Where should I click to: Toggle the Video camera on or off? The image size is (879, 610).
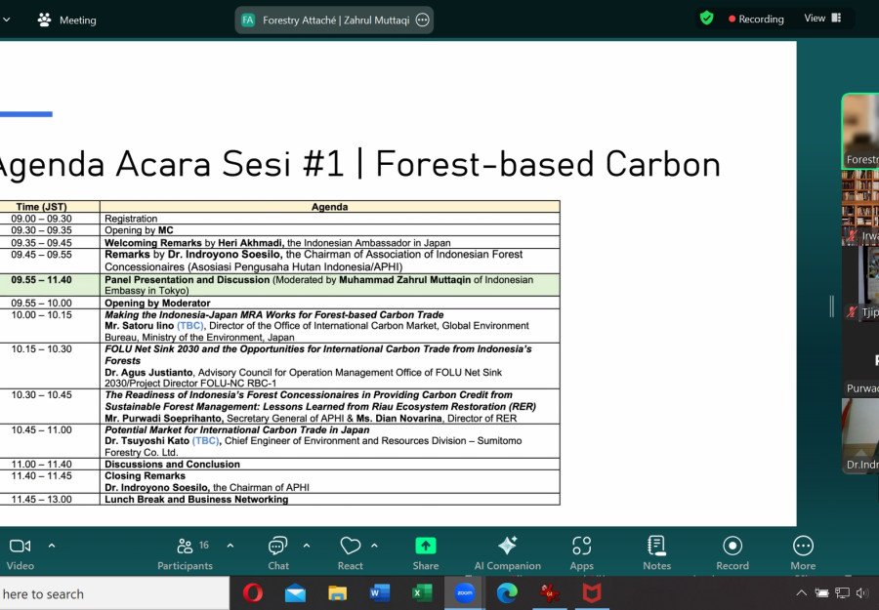pos(21,553)
